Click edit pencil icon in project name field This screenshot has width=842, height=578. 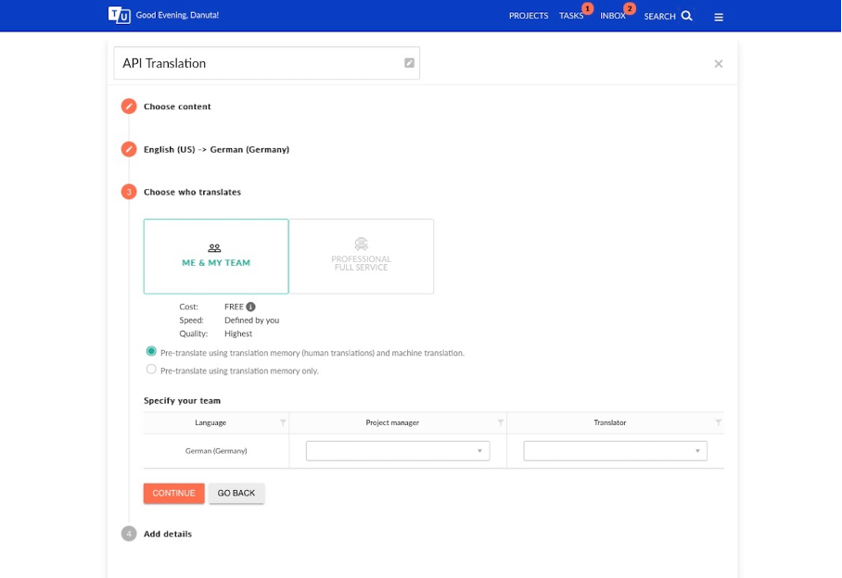pyautogui.click(x=409, y=63)
